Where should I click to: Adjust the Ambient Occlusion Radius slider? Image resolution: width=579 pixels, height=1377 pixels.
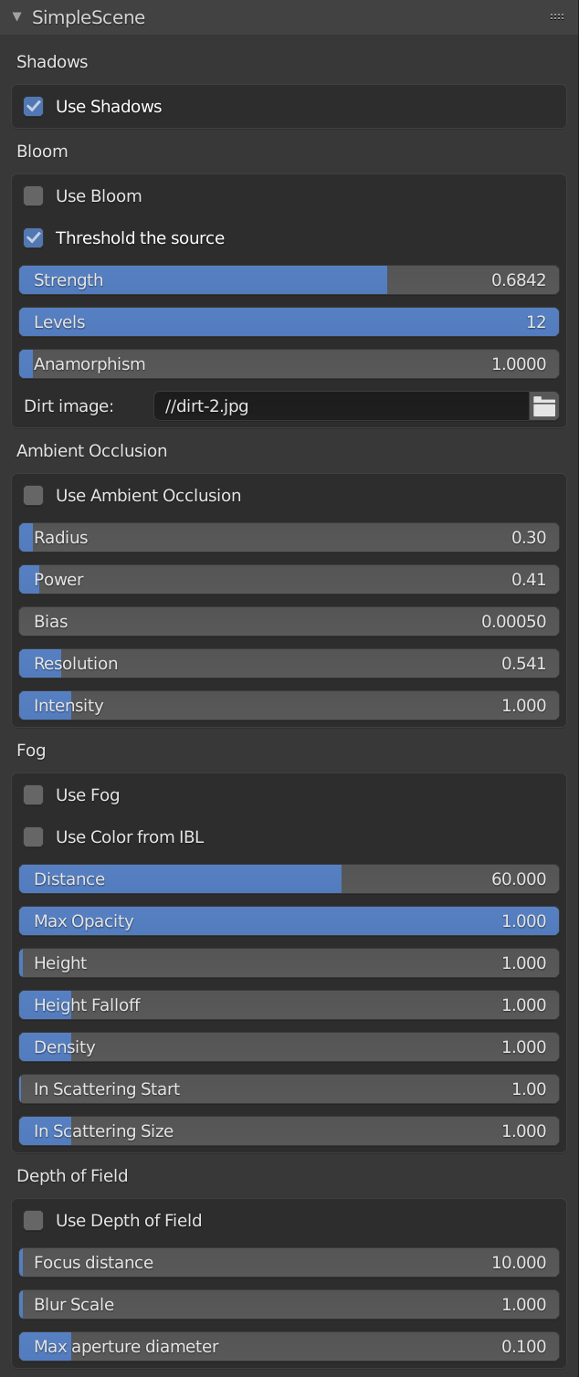289,537
